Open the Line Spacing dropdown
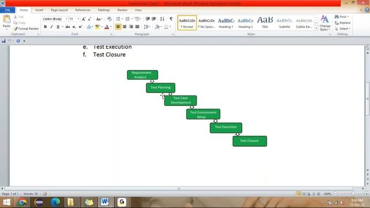370x208 pixels. (x=147, y=27)
